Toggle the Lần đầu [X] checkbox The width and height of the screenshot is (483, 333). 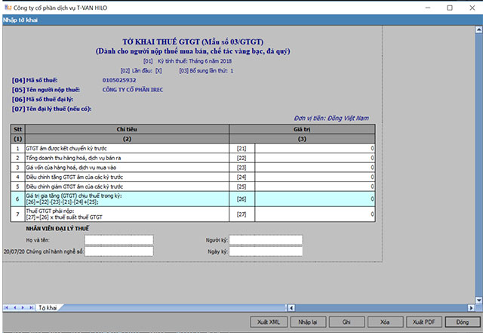[158, 71]
